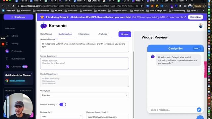Click the Beta badge in CatalystBot header
Screen dimensions: 212x119
click(197, 49)
